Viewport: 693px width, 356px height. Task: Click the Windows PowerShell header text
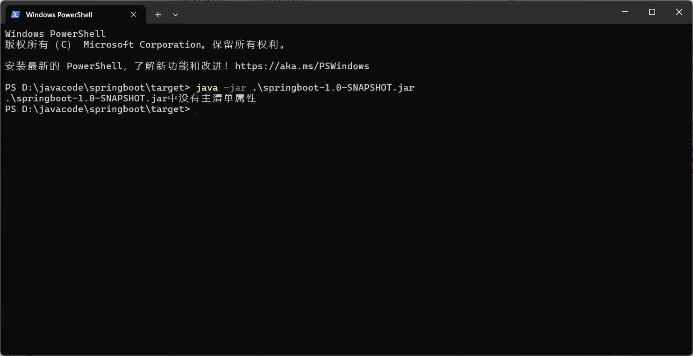pyautogui.click(x=55, y=33)
